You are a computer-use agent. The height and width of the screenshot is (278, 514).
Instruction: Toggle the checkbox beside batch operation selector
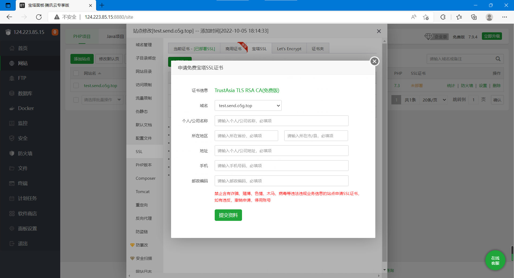76,100
